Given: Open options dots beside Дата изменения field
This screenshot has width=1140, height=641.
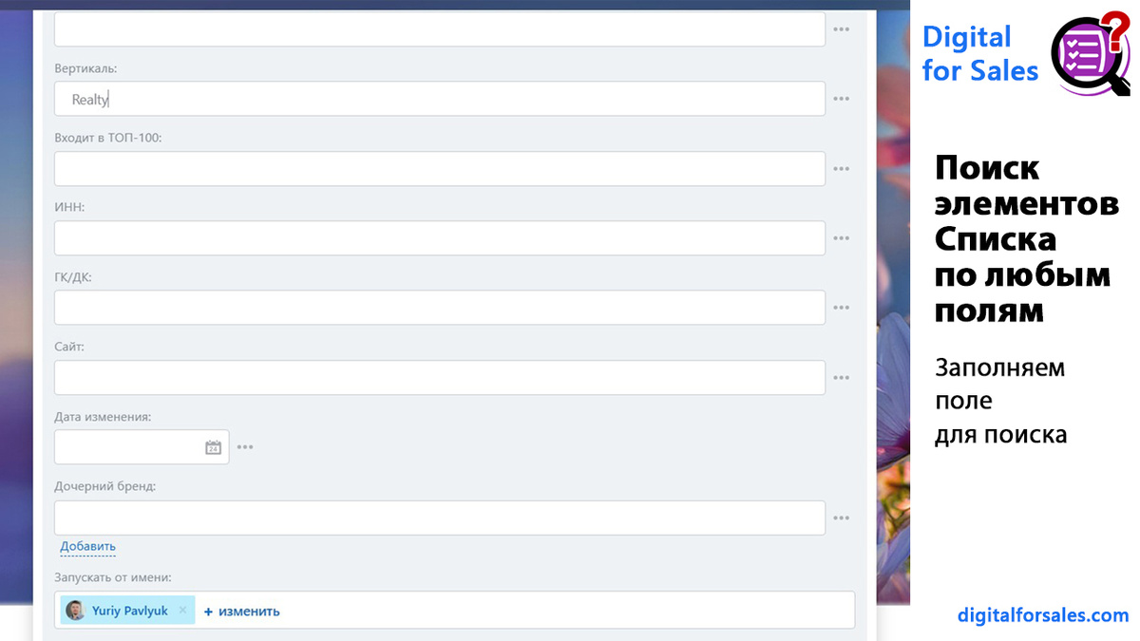Looking at the screenshot, I should coord(245,447).
